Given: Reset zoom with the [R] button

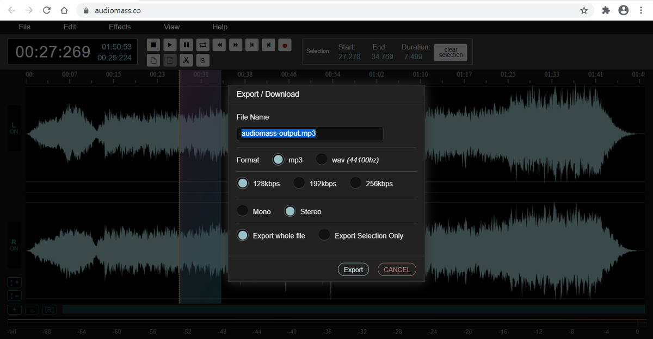Looking at the screenshot, I should (49, 310).
